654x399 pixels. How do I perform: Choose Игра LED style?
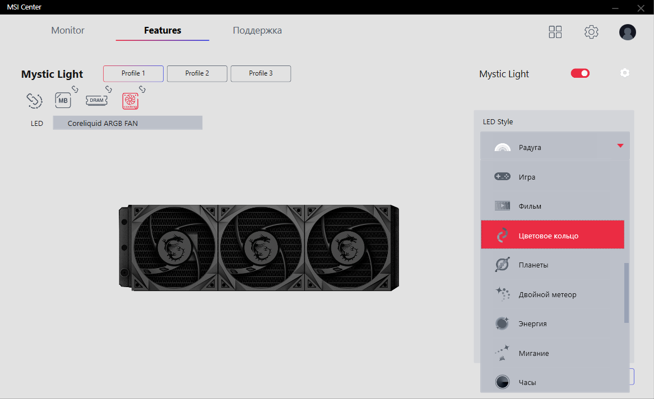point(552,177)
